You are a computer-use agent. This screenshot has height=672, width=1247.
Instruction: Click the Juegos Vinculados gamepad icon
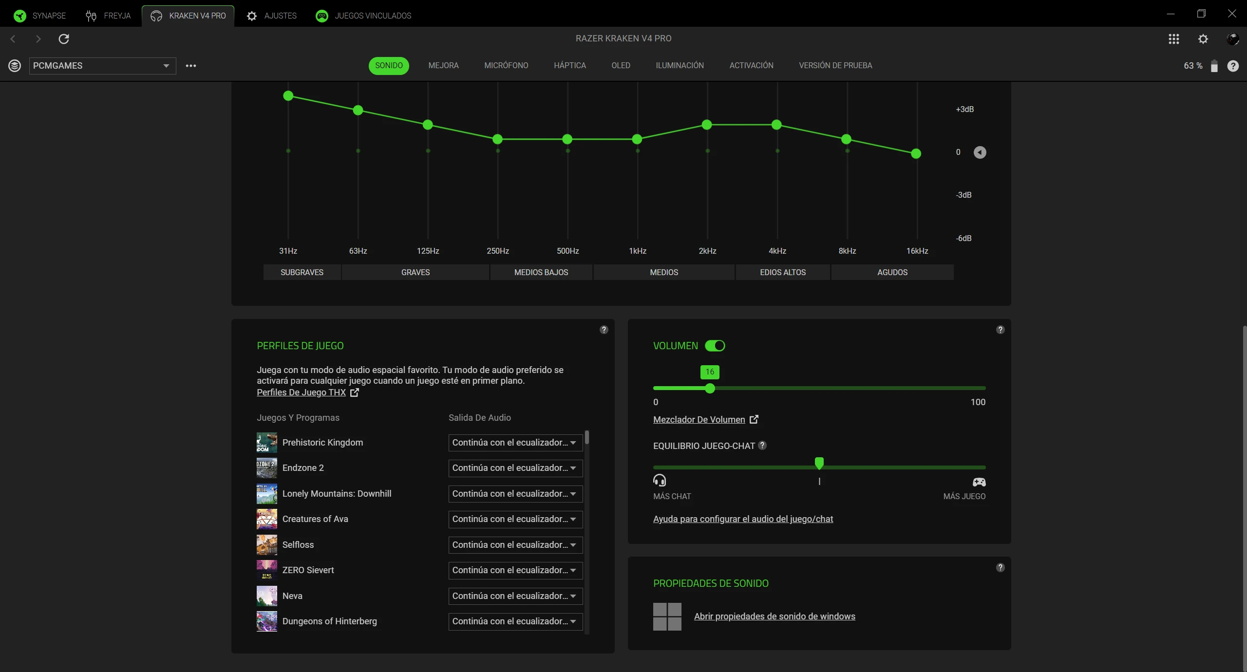click(x=322, y=16)
